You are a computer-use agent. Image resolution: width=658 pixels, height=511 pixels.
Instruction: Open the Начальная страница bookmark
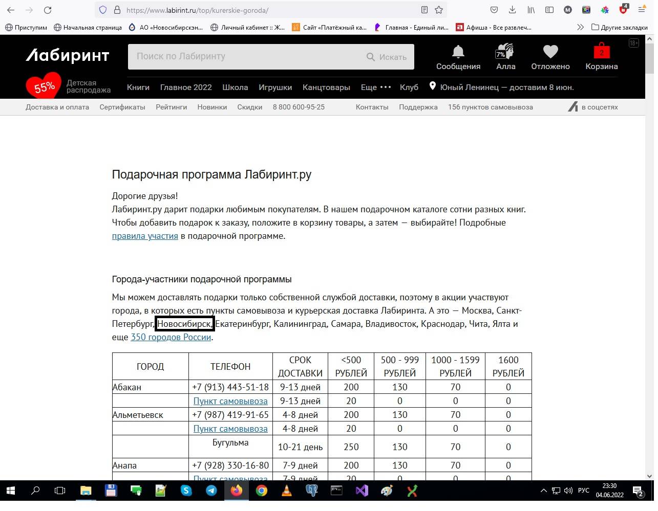click(x=88, y=27)
